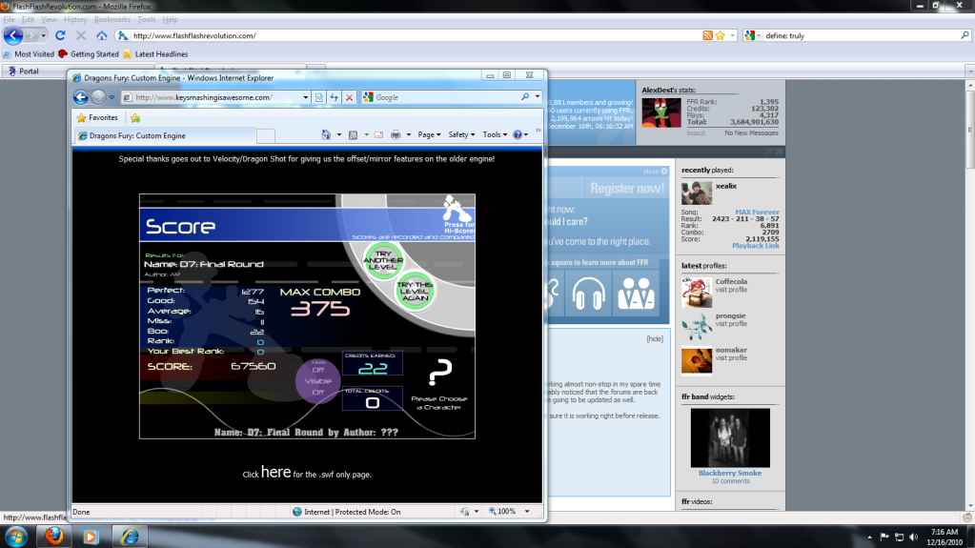Click the IE Back arrow button
Viewport: 975px width, 548px height.
tap(81, 97)
